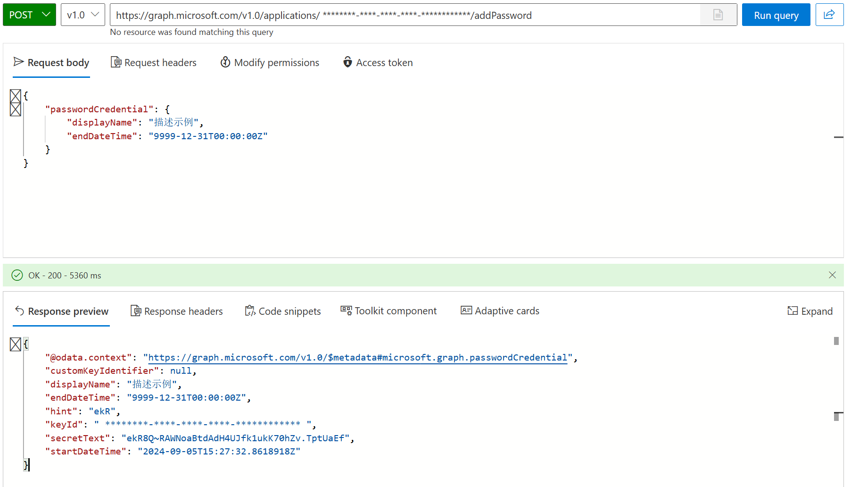Open the odata.context metadata link
The image size is (851, 487).
click(x=357, y=358)
